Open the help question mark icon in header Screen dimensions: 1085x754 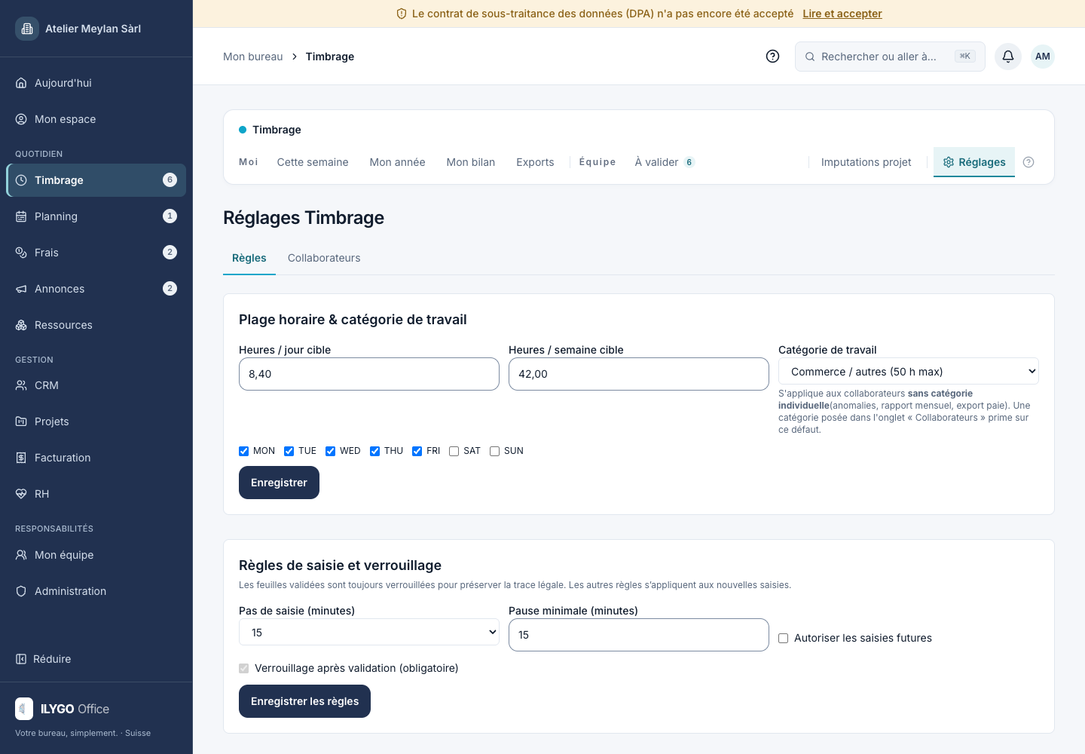(x=772, y=57)
